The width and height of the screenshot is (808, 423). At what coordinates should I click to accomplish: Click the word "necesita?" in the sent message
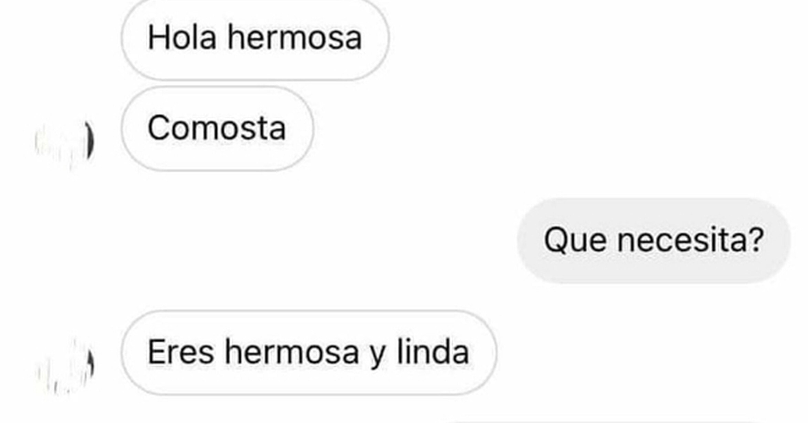(690, 240)
